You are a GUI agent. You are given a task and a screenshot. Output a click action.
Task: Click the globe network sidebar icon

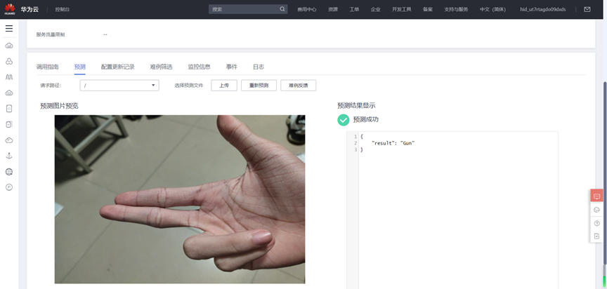(x=9, y=172)
